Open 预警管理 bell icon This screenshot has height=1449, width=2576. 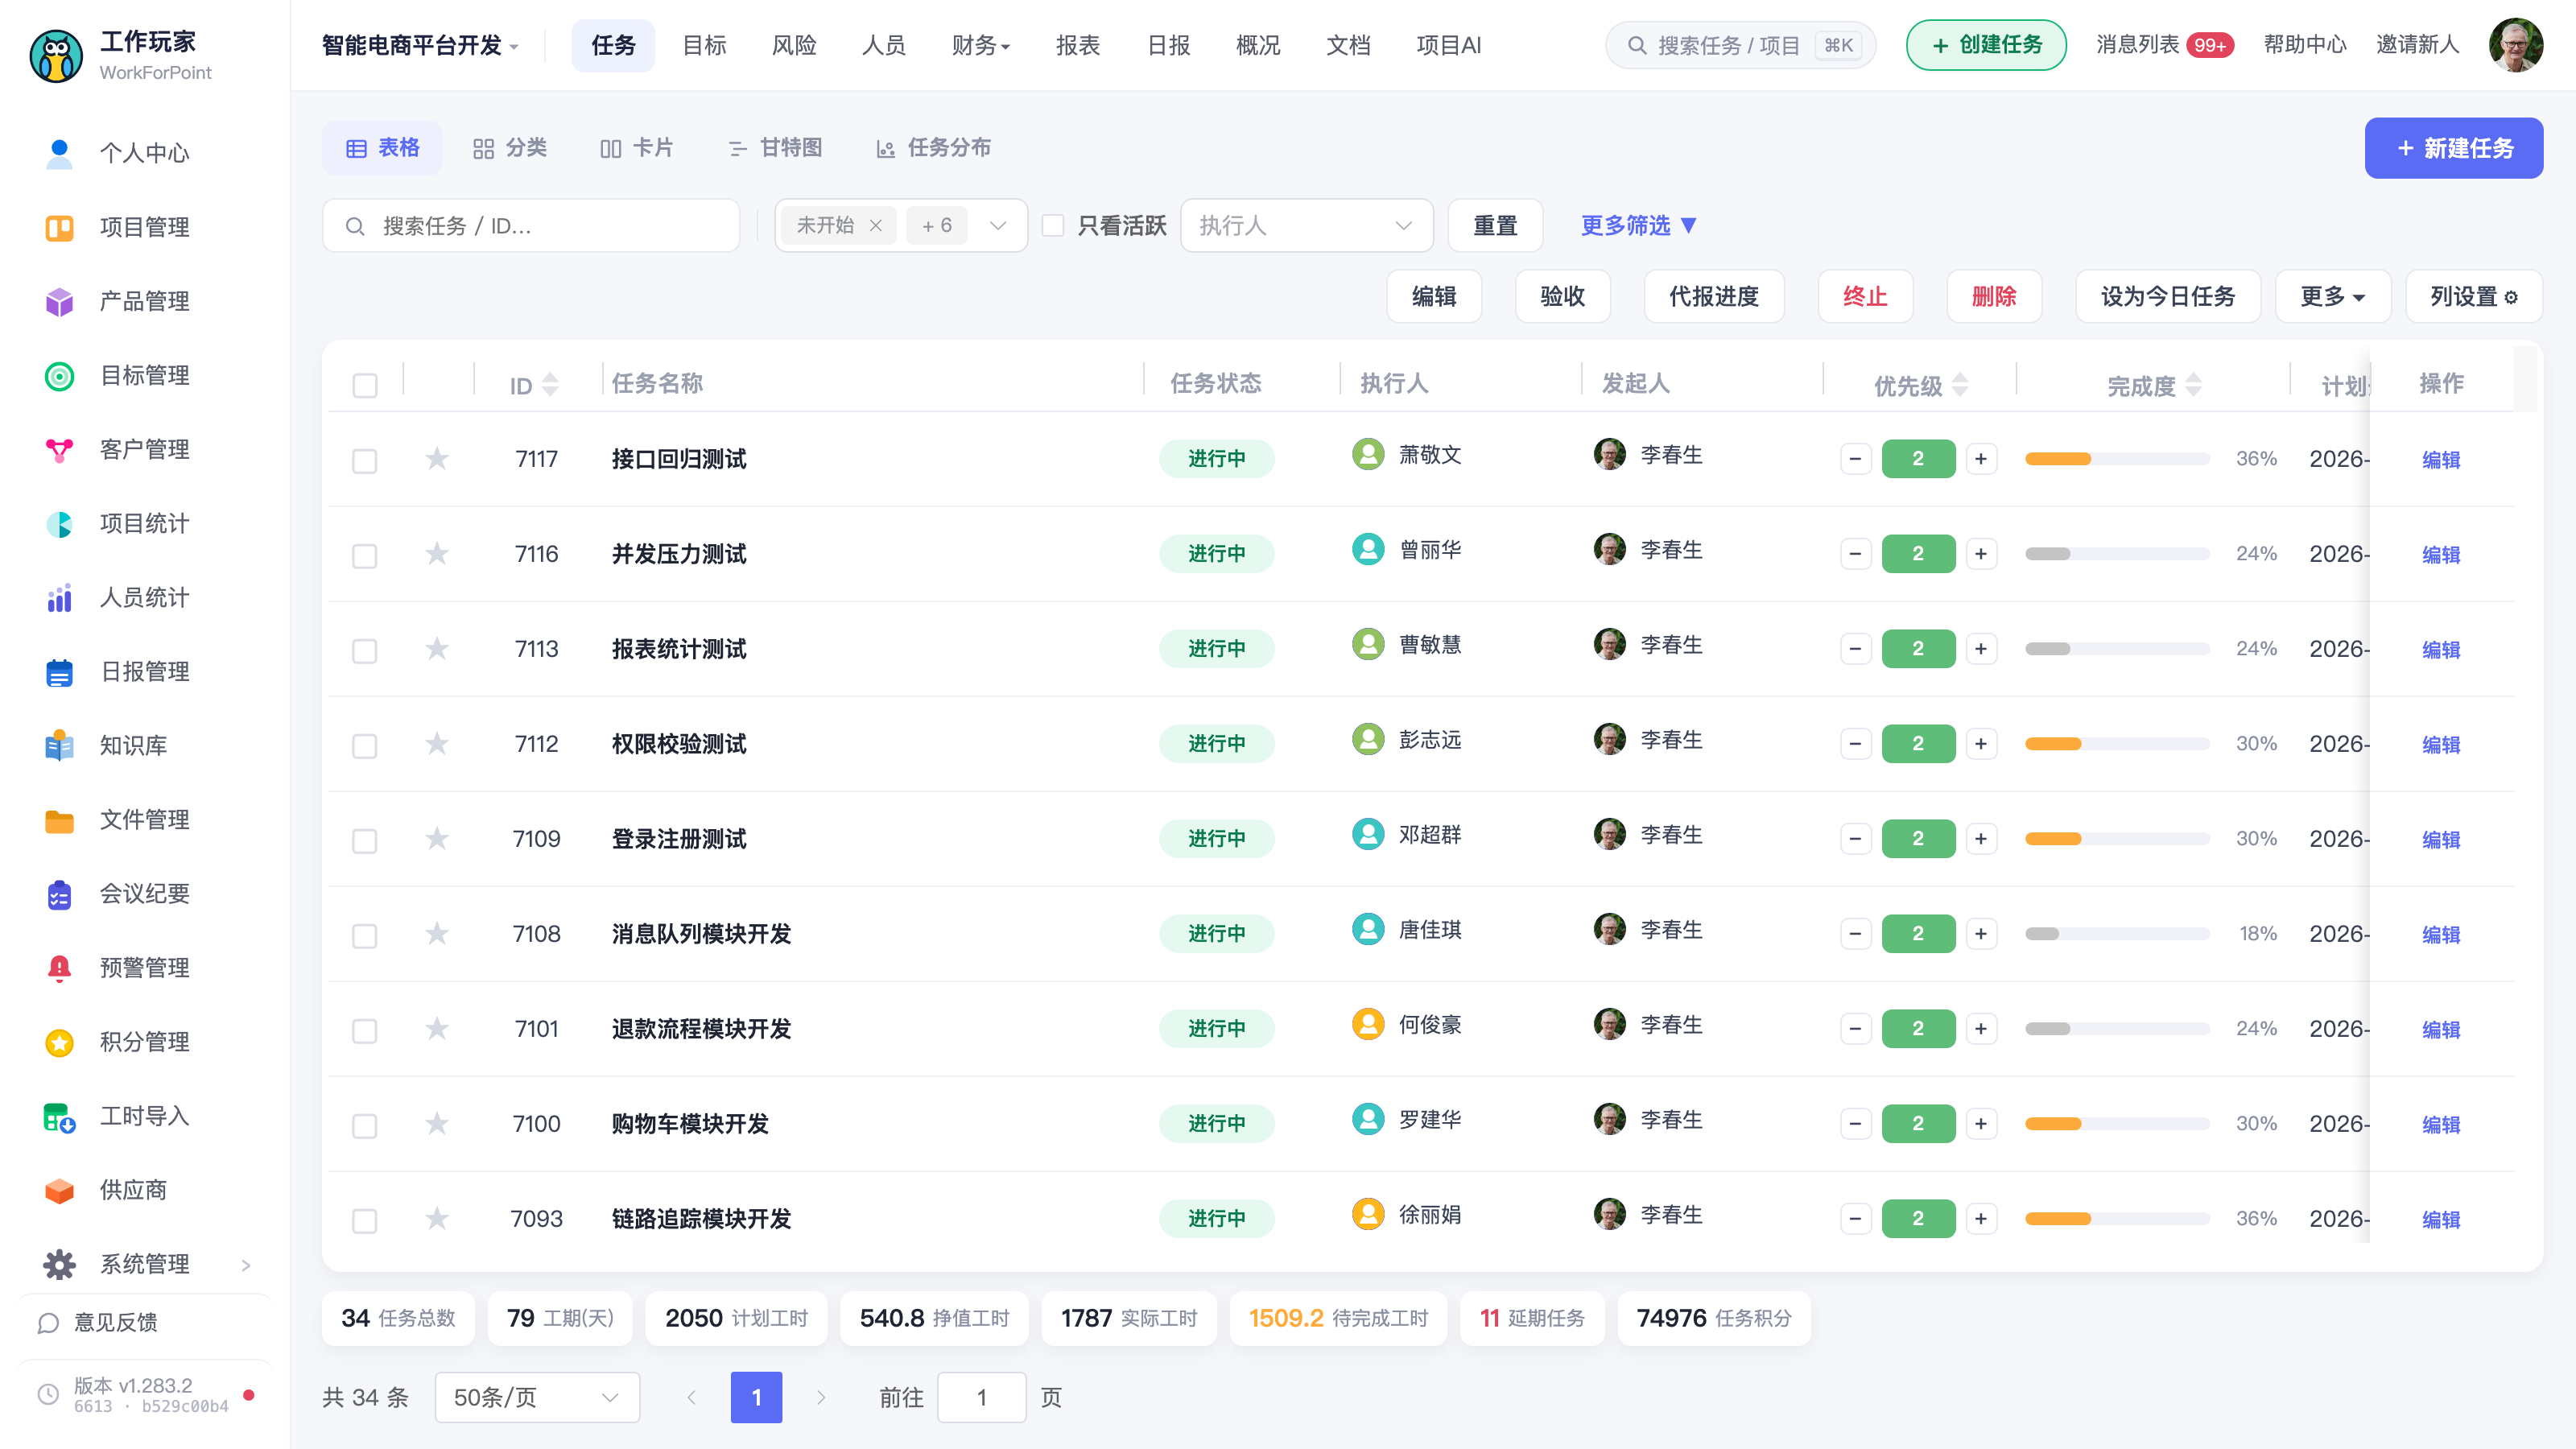coord(59,967)
